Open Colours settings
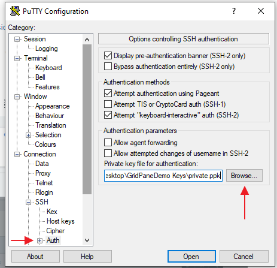Image resolution: width=277 pixels, height=268 pixels. click(45, 144)
